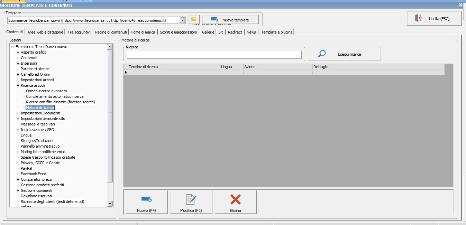Expand the Parametri utente tree node
Image resolution: width=466 pixels, height=225 pixels.
18,69
